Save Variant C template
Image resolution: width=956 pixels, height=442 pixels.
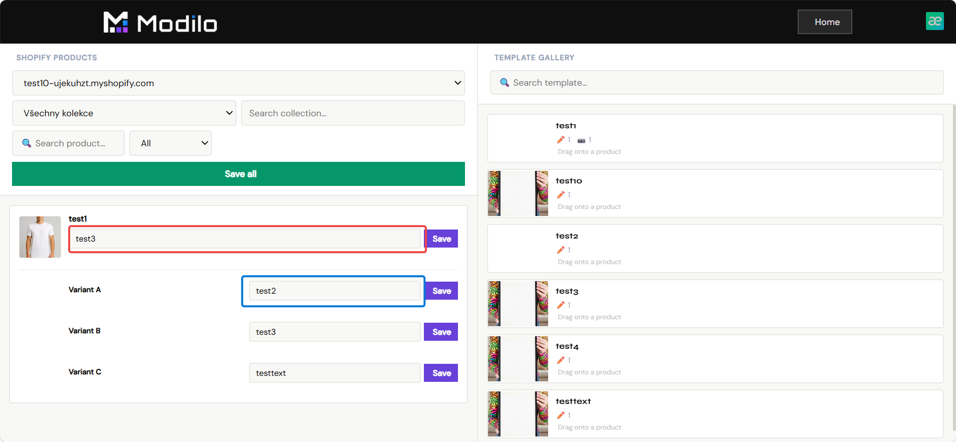tap(441, 373)
